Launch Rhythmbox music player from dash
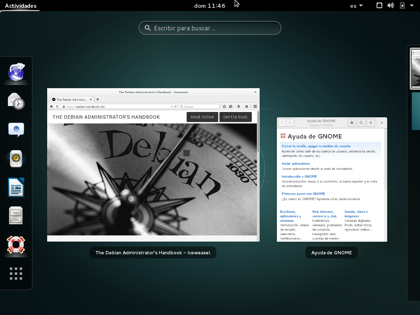Screen dimensions: 420x315 16,159
